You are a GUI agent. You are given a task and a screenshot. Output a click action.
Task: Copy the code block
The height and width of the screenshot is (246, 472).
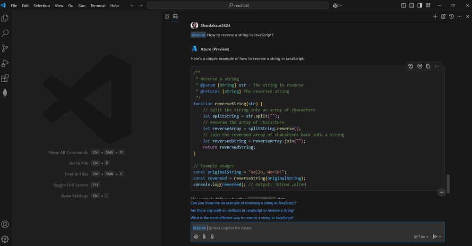click(x=428, y=66)
